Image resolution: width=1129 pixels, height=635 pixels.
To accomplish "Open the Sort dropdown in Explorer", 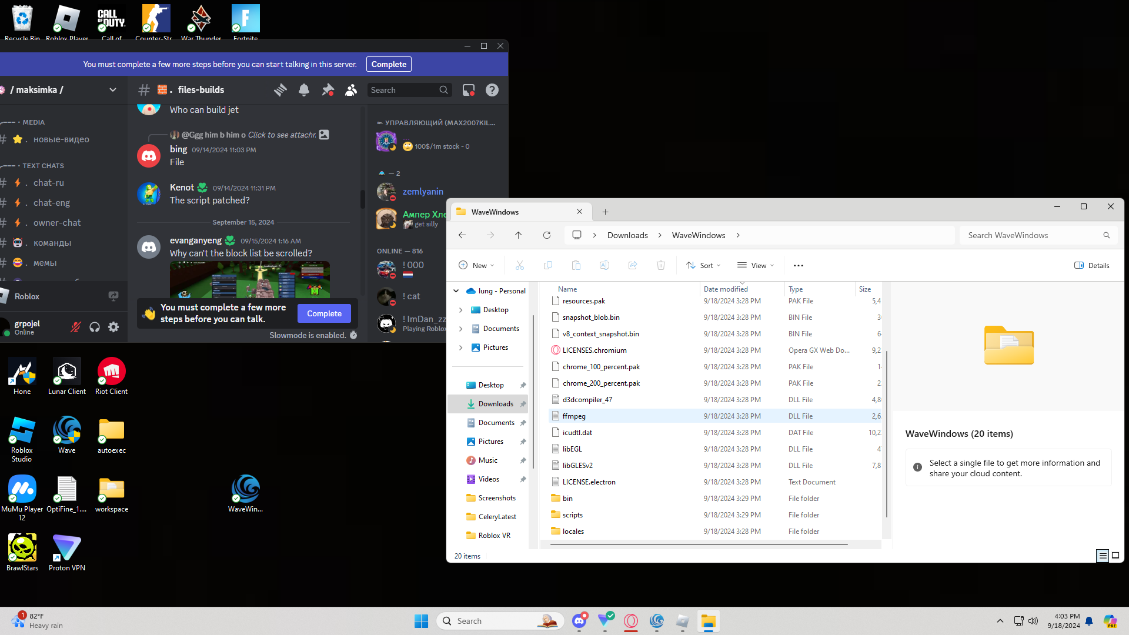I will click(703, 265).
